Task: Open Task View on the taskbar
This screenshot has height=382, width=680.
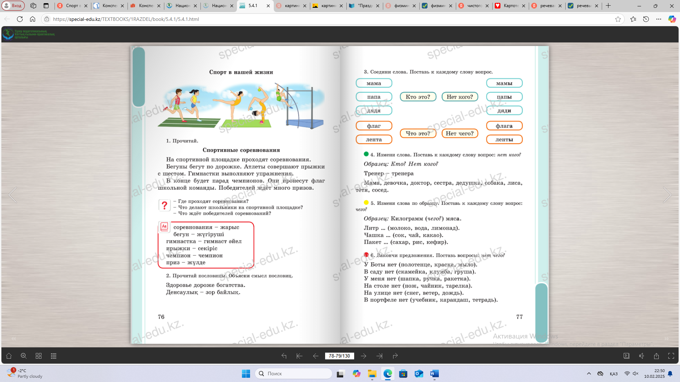Action: 340,374
